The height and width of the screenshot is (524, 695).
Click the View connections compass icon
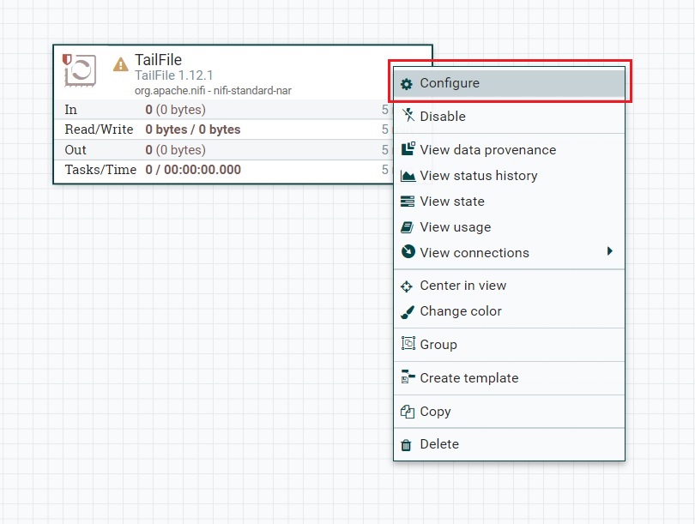point(408,251)
